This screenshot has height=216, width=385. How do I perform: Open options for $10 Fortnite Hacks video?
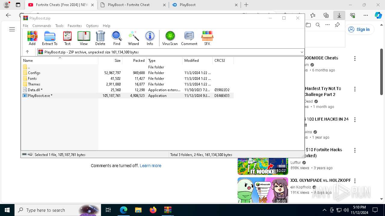click(x=355, y=150)
